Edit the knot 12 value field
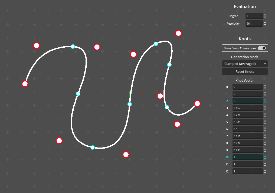Image resolution: width=275 pixels, height=193 pixels. click(247, 171)
